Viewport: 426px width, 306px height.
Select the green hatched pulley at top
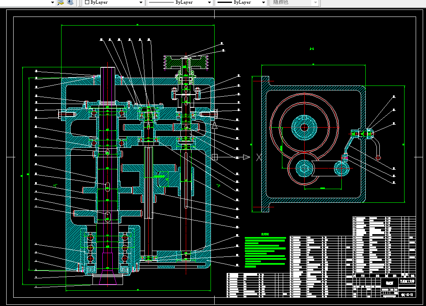click(186, 62)
